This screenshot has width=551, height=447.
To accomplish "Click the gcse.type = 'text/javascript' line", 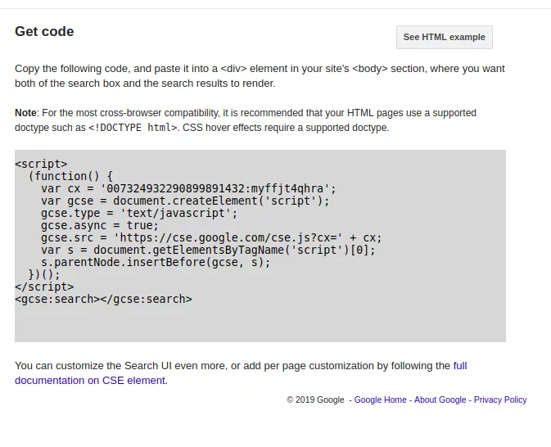I will [139, 213].
